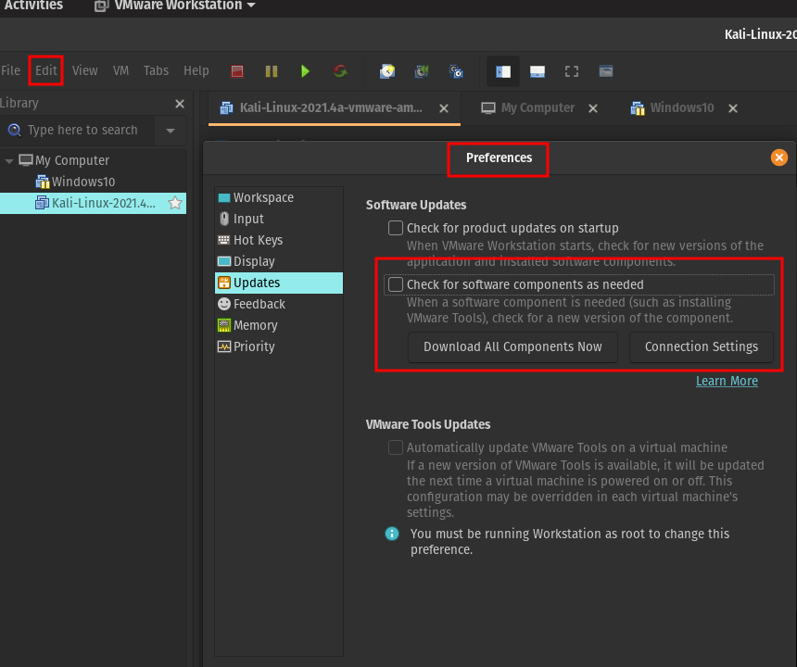
Task: Click the memory chip icon next to Memory
Action: [224, 325]
